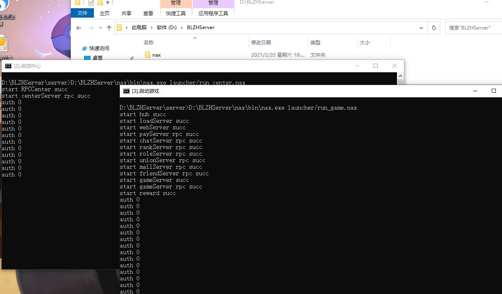Expand the recent locations dropdown
Screen dimensions: 502x294
coord(100,28)
